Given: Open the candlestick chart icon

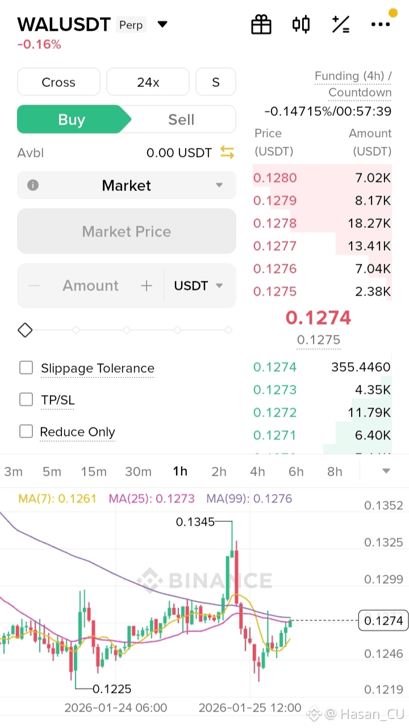Looking at the screenshot, I should [301, 24].
